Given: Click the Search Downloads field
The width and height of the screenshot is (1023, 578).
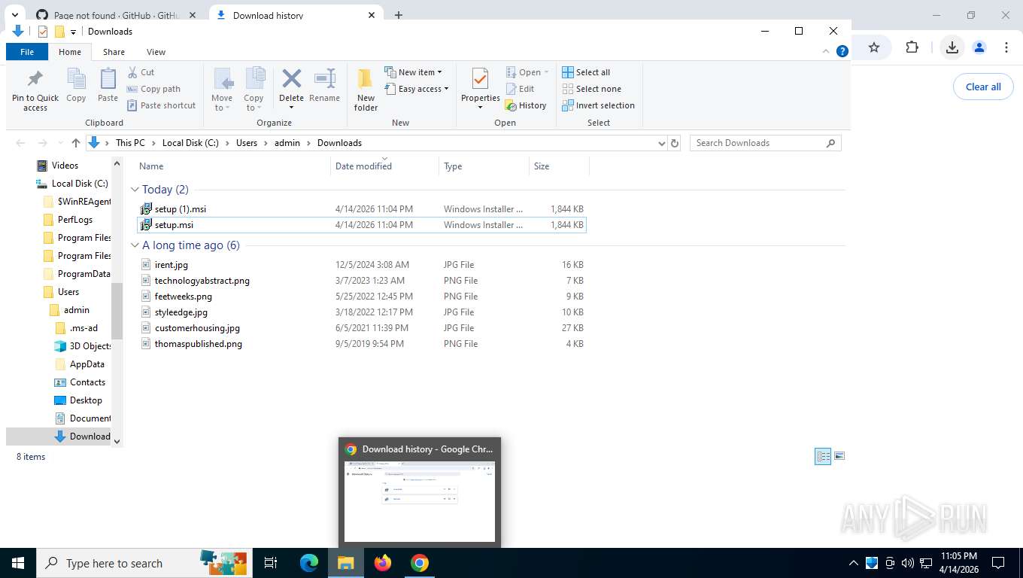Looking at the screenshot, I should [x=765, y=143].
